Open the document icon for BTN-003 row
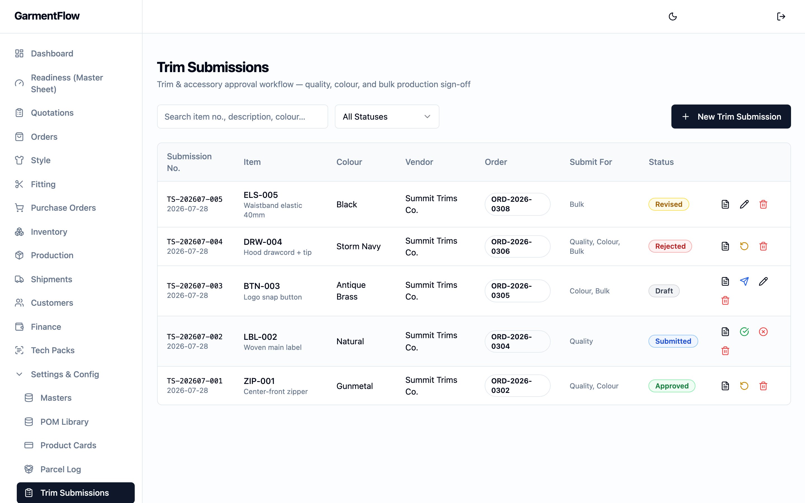 coord(725,281)
